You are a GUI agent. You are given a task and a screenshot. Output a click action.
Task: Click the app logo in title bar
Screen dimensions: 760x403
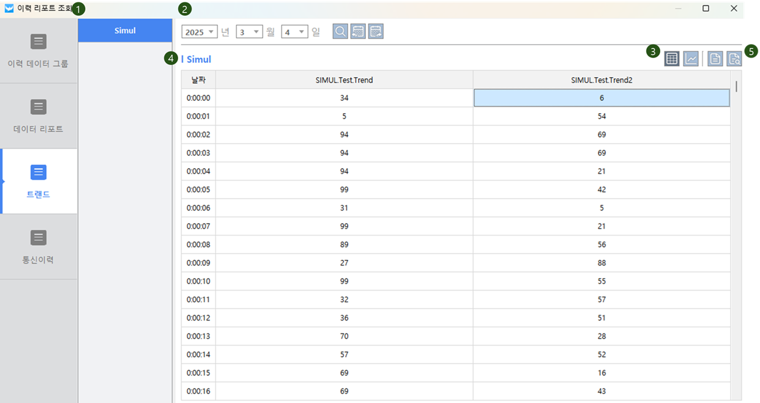coord(9,9)
